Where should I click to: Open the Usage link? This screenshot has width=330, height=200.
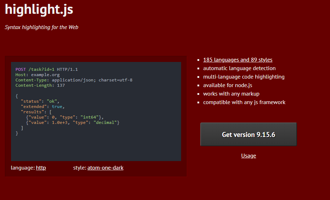click(248, 156)
